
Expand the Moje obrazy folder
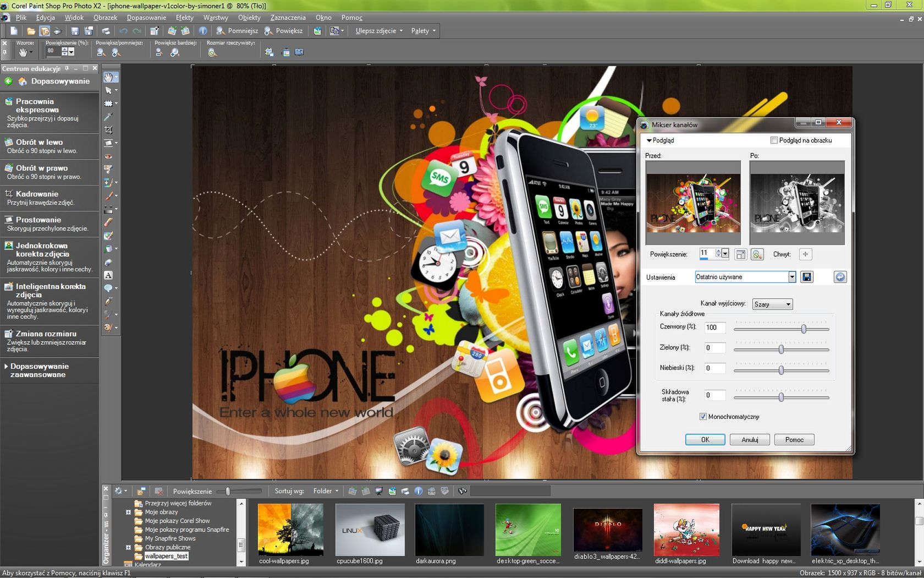[128, 512]
